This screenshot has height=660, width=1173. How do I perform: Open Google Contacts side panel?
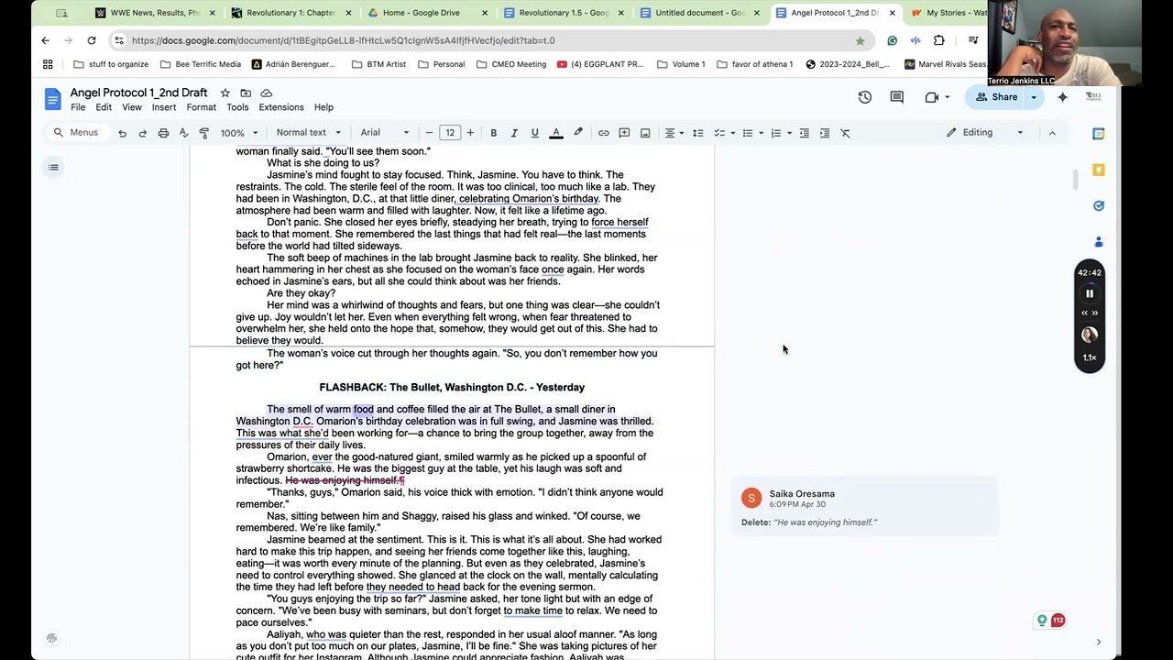coord(1099,241)
